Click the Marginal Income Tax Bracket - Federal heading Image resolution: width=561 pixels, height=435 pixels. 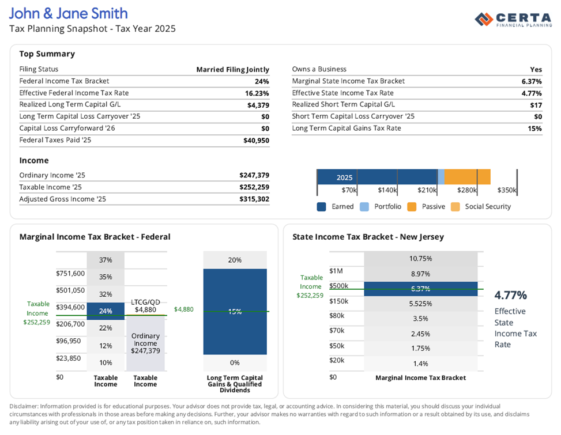pos(95,237)
